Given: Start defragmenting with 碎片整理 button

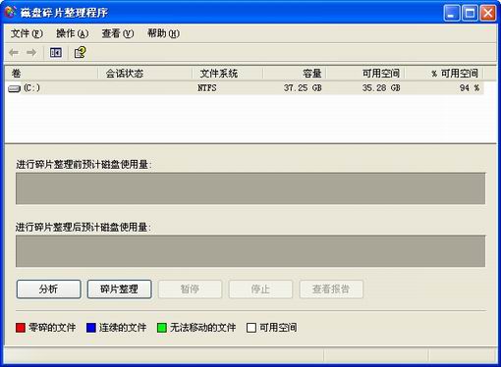Looking at the screenshot, I should click(119, 289).
